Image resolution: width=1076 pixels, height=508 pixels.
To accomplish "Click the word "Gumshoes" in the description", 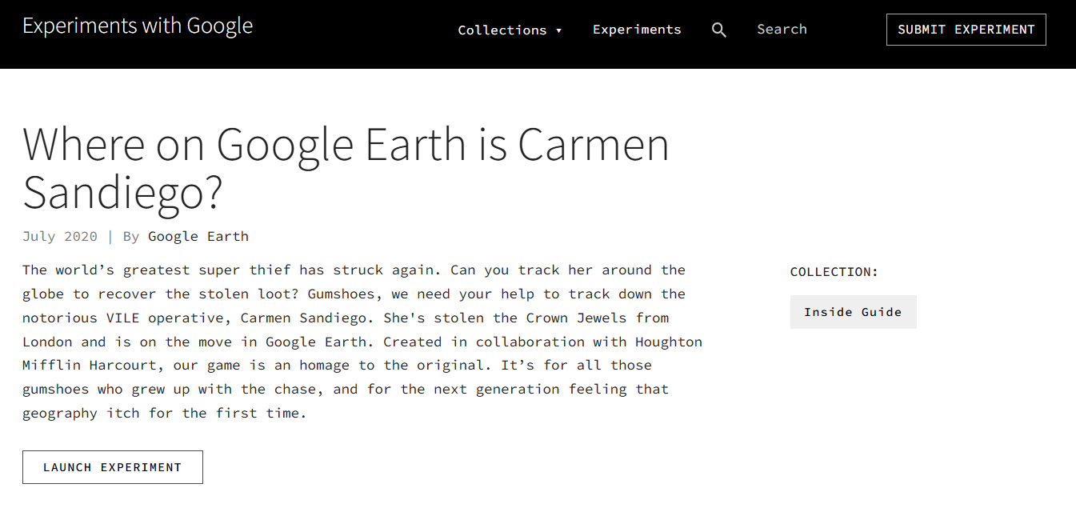I will [341, 294].
